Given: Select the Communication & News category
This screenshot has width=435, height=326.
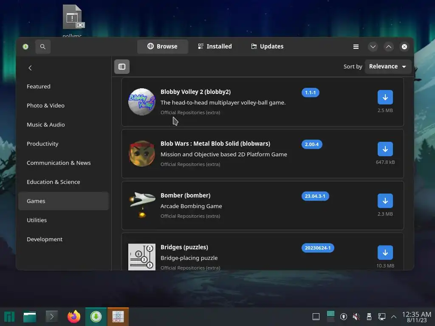Looking at the screenshot, I should tap(64, 163).
